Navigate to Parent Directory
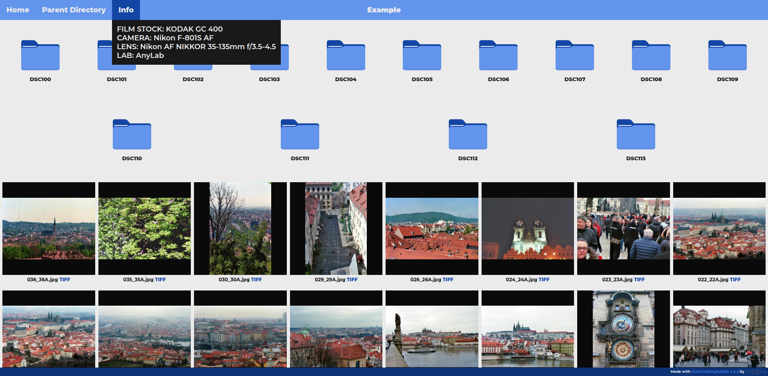 74,10
